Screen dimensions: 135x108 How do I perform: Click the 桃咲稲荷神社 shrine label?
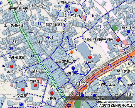click(x=56, y=24)
